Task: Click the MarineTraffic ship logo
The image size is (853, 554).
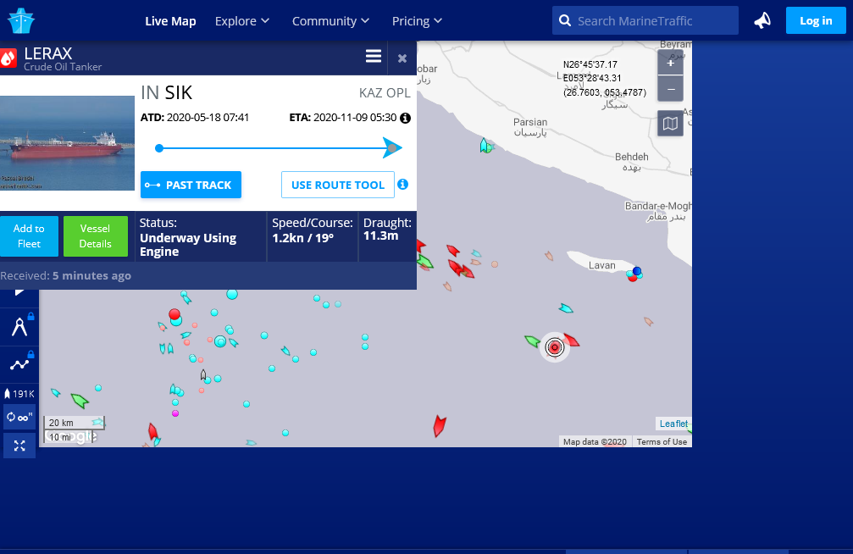Action: click(x=21, y=20)
